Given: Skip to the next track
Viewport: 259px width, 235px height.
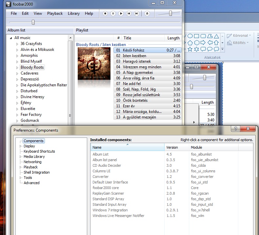Looking at the screenshot, I should 137,13.
